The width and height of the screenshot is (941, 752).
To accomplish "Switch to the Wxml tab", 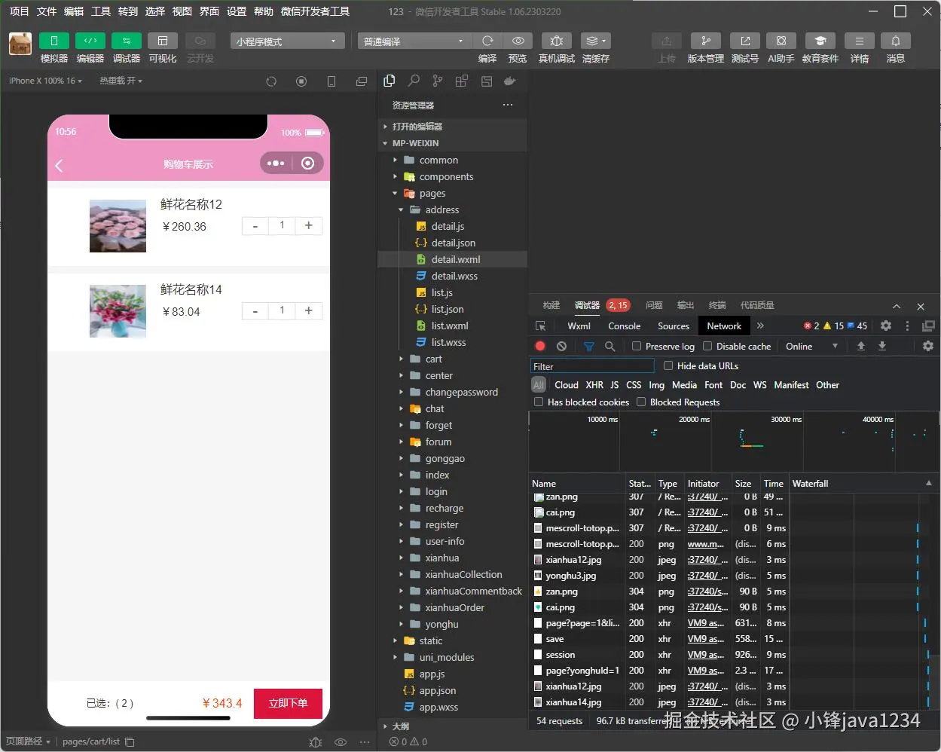I will click(x=579, y=326).
